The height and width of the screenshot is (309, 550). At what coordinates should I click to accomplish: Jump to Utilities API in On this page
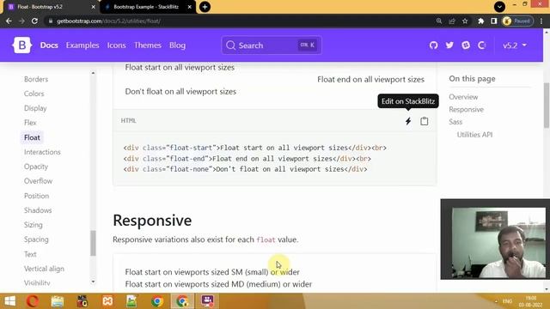(x=474, y=135)
